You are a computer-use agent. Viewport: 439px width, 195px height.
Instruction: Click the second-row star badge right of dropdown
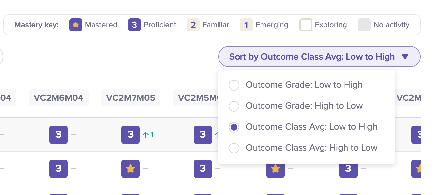416,169
